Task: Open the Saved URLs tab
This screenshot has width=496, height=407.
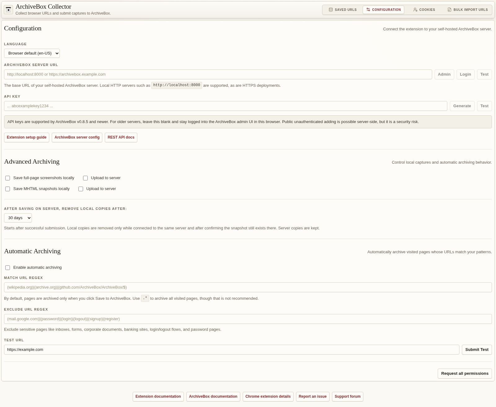Action: 343,10
